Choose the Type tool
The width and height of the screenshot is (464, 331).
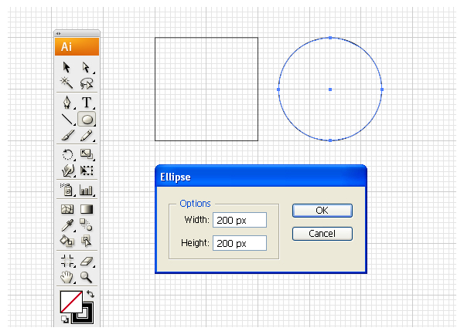(x=86, y=103)
